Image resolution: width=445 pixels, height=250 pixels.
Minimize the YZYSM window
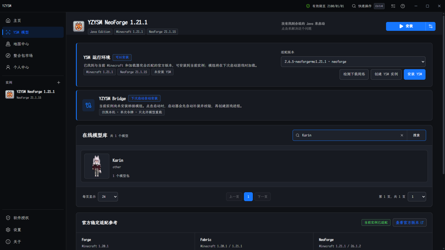pyautogui.click(x=416, y=6)
